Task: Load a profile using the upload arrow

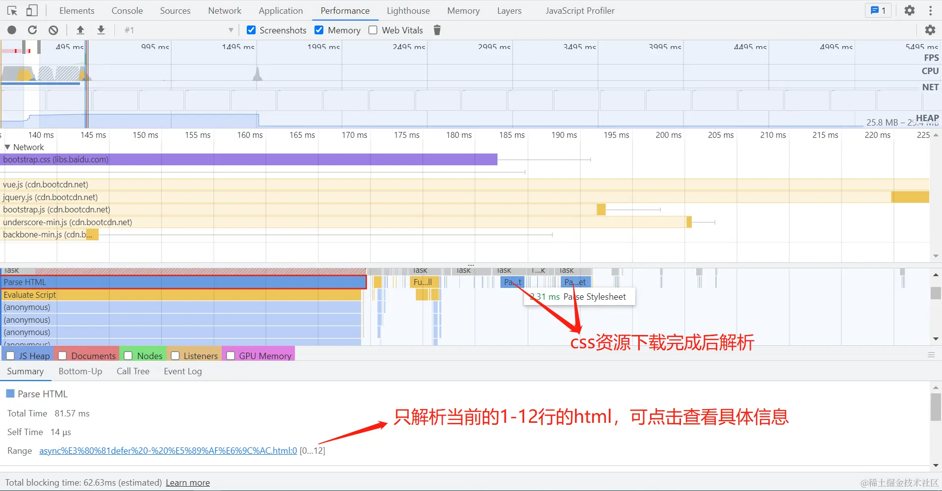Action: [x=80, y=30]
